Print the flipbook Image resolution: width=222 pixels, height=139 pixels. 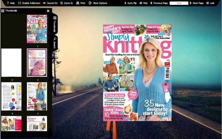tap(81, 3)
